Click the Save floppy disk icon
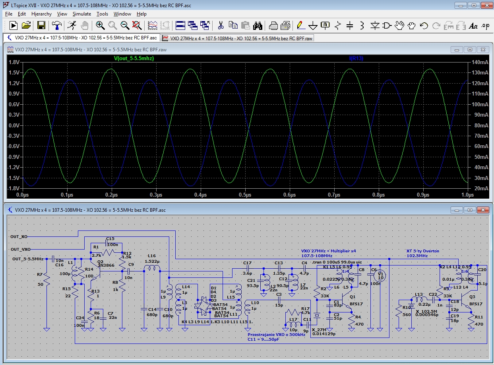 click(41, 26)
